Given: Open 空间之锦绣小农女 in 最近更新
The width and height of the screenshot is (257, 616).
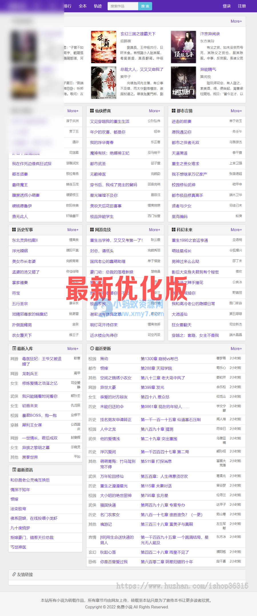Looking at the screenshot, I should tap(116, 378).
